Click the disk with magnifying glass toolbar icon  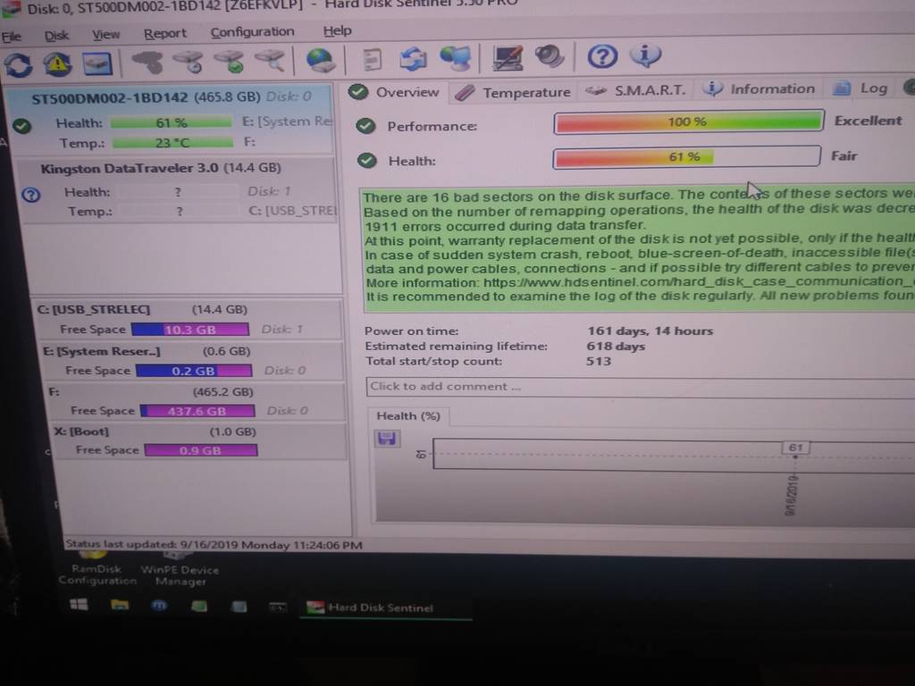[x=269, y=60]
